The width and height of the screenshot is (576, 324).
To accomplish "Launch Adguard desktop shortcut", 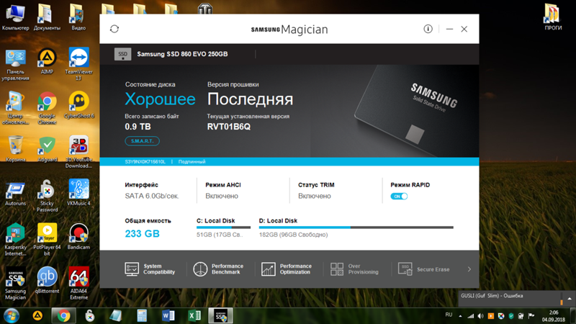I will pos(47,149).
